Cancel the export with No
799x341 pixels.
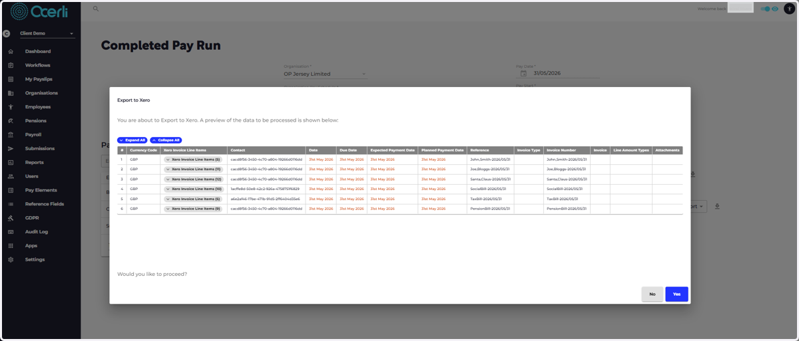(x=652, y=294)
